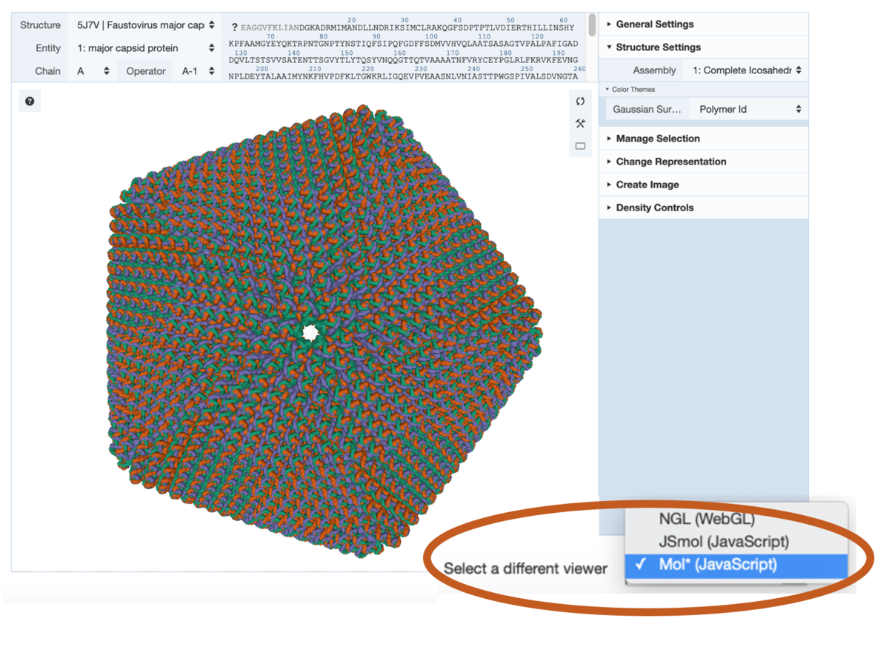Select NGL (WebGL) viewer option
The width and height of the screenshot is (889, 650).
pyautogui.click(x=706, y=520)
